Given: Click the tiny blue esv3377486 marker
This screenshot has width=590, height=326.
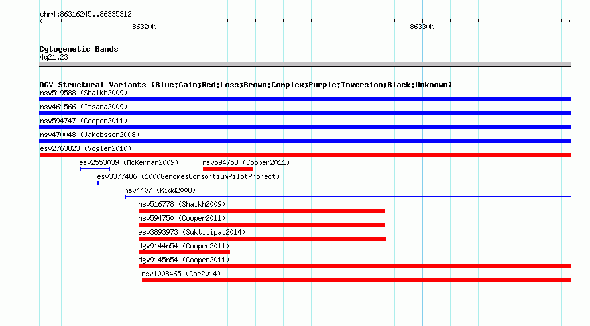Looking at the screenshot, I should pos(99,183).
